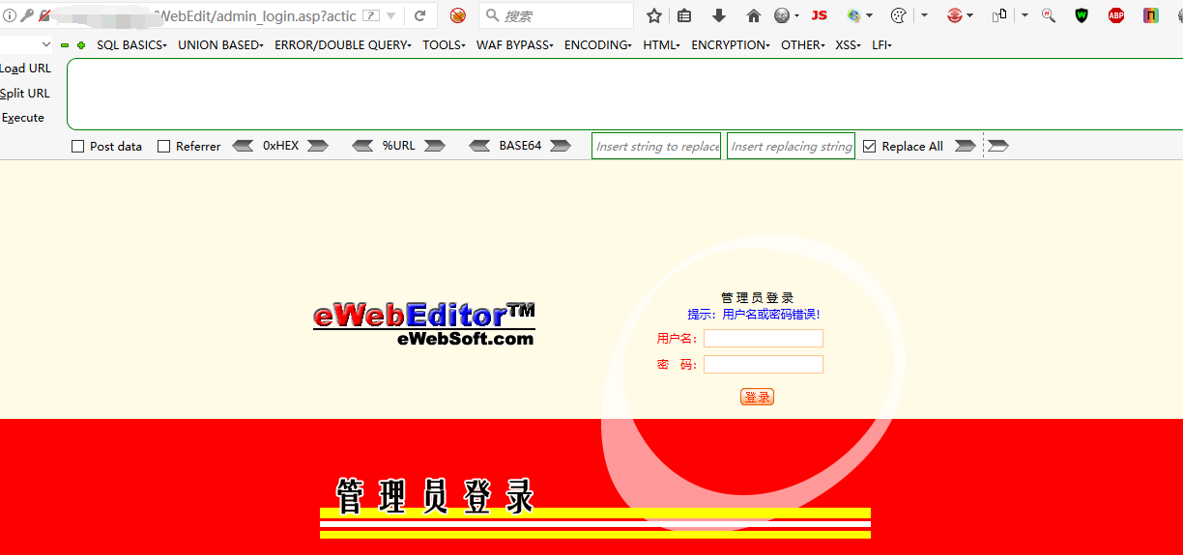Open the UNION BASED dropdown menu

tap(220, 45)
